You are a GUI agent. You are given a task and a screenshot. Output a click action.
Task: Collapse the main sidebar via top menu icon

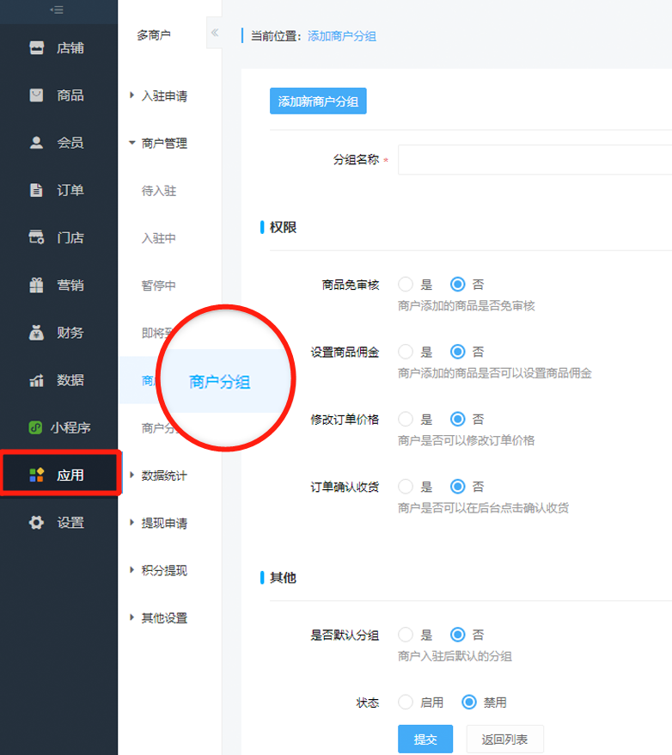coord(57,9)
